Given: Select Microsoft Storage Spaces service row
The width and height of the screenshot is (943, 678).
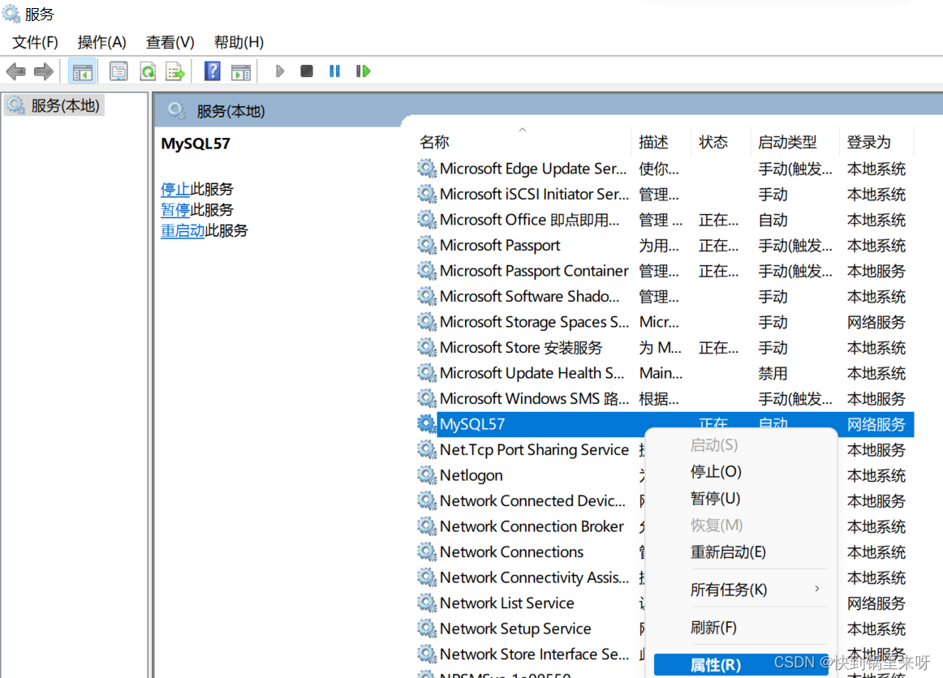Looking at the screenshot, I should point(665,322).
